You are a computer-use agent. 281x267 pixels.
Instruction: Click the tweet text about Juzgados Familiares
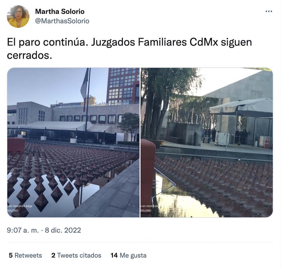tap(129, 49)
